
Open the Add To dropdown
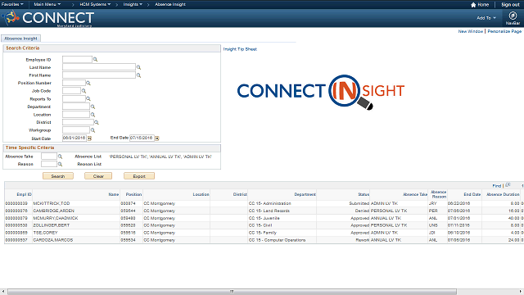click(486, 18)
